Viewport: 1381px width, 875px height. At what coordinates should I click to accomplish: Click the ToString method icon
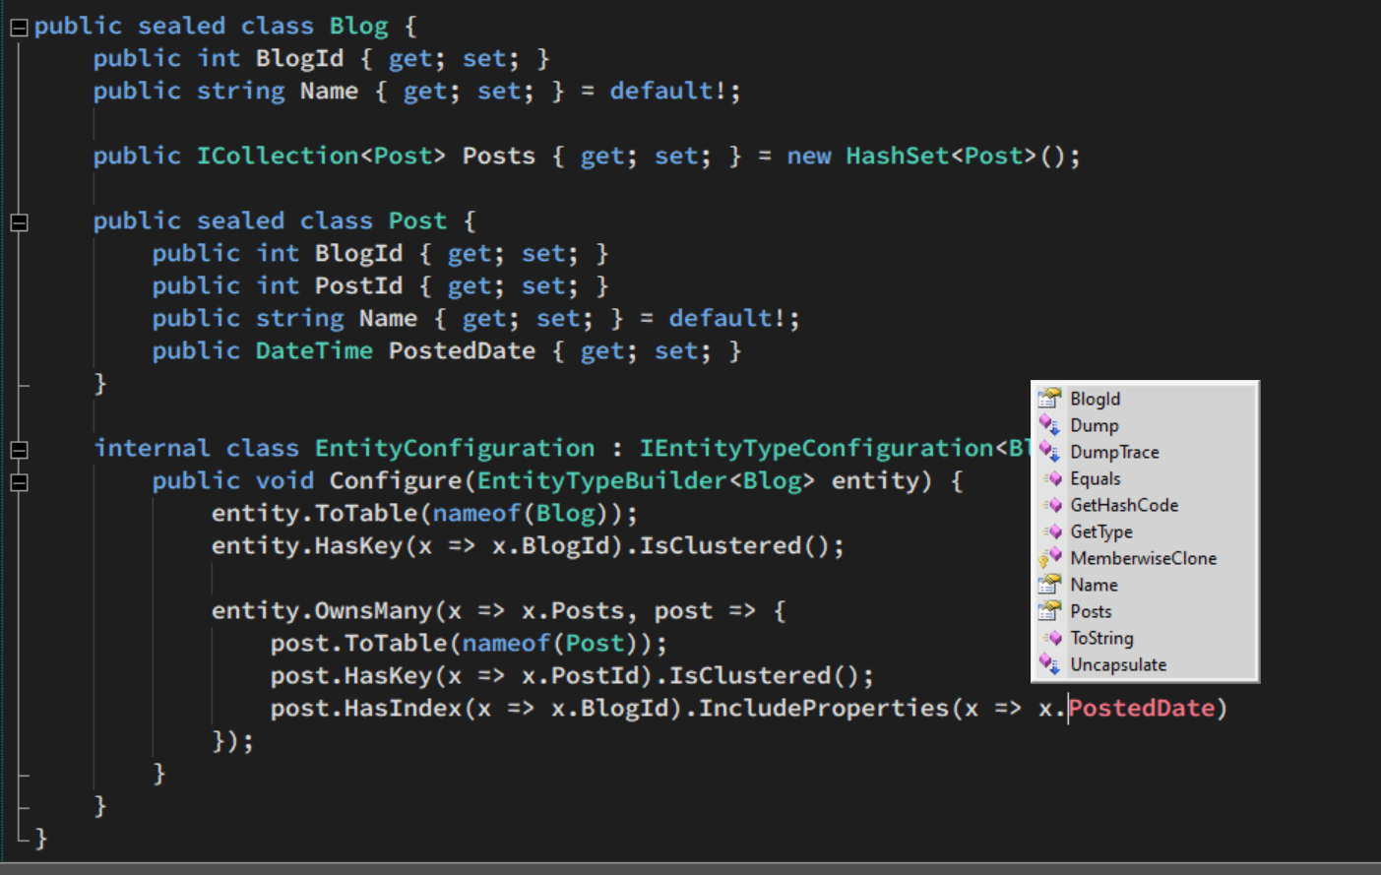[x=1050, y=638]
